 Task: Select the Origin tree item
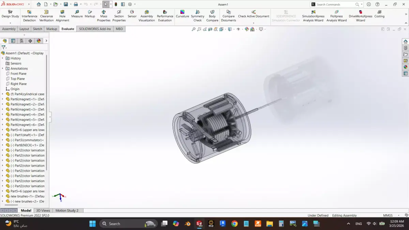coord(15,89)
